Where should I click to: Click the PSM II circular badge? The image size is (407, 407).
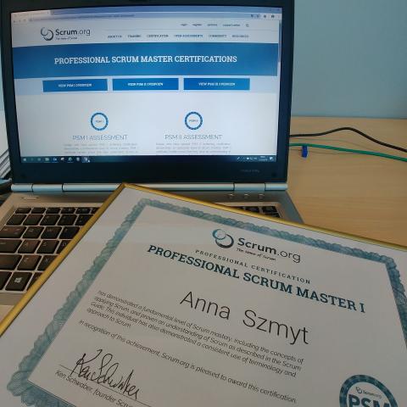click(193, 120)
